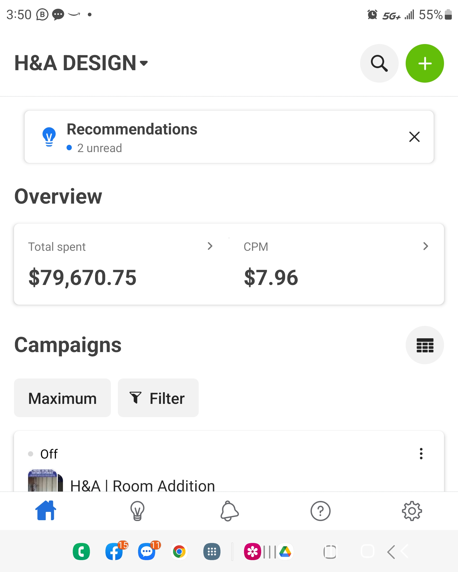Tap the green plus create button

coord(425,63)
